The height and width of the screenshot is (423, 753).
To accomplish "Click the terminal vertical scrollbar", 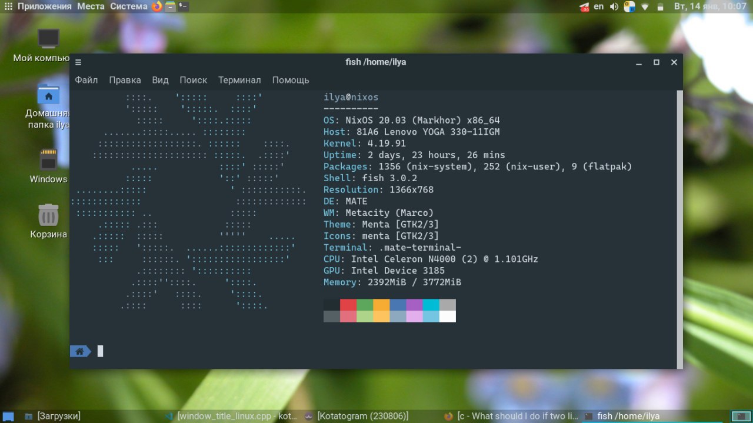I will point(679,229).
